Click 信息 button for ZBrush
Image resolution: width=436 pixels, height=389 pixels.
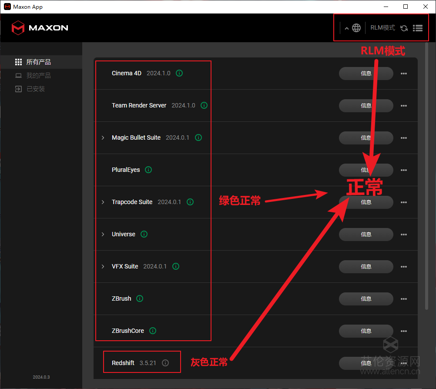[x=366, y=299]
